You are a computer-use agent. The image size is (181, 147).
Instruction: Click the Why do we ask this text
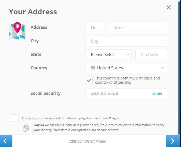tap(48, 125)
